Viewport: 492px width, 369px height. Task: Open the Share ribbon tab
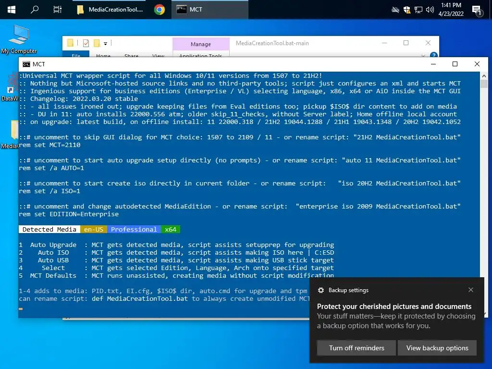coord(131,55)
